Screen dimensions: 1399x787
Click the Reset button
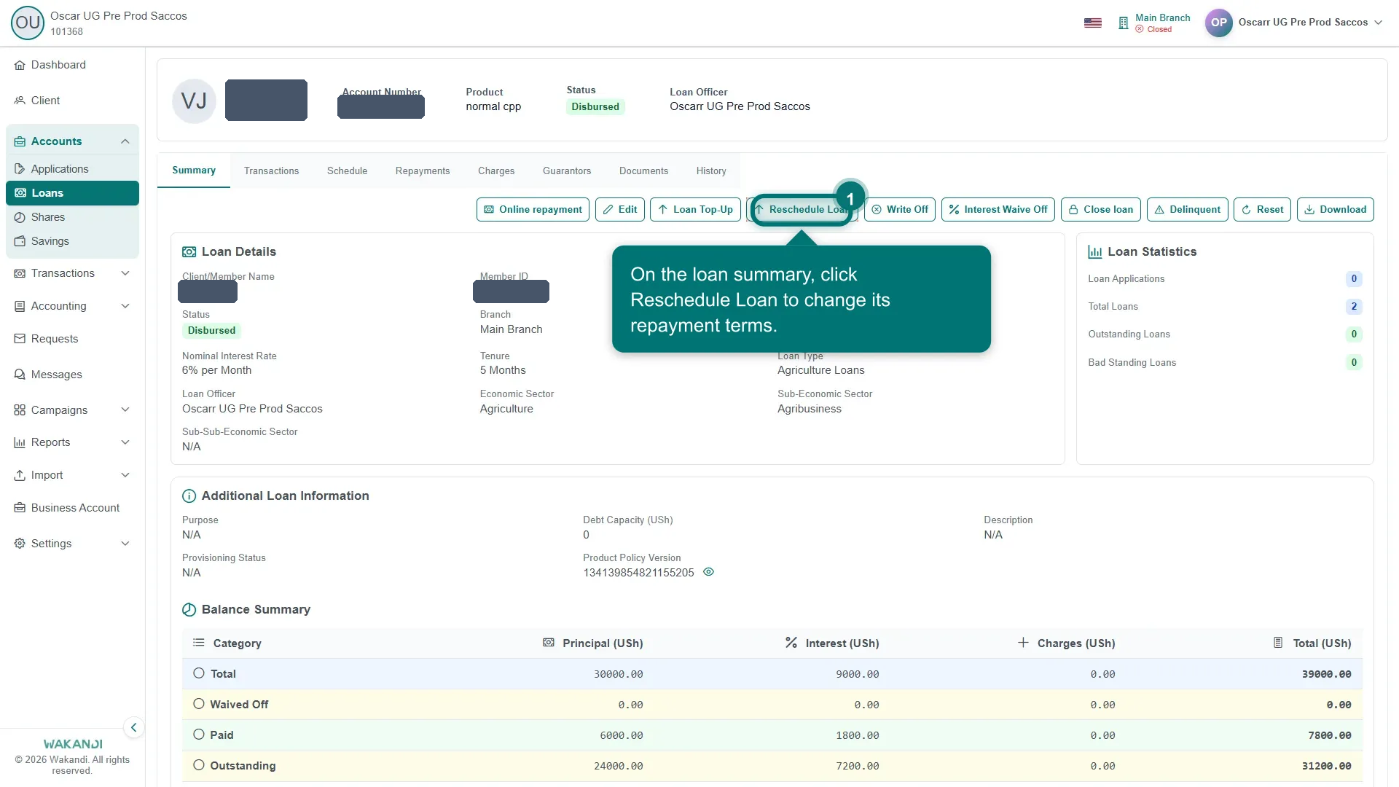tap(1262, 210)
